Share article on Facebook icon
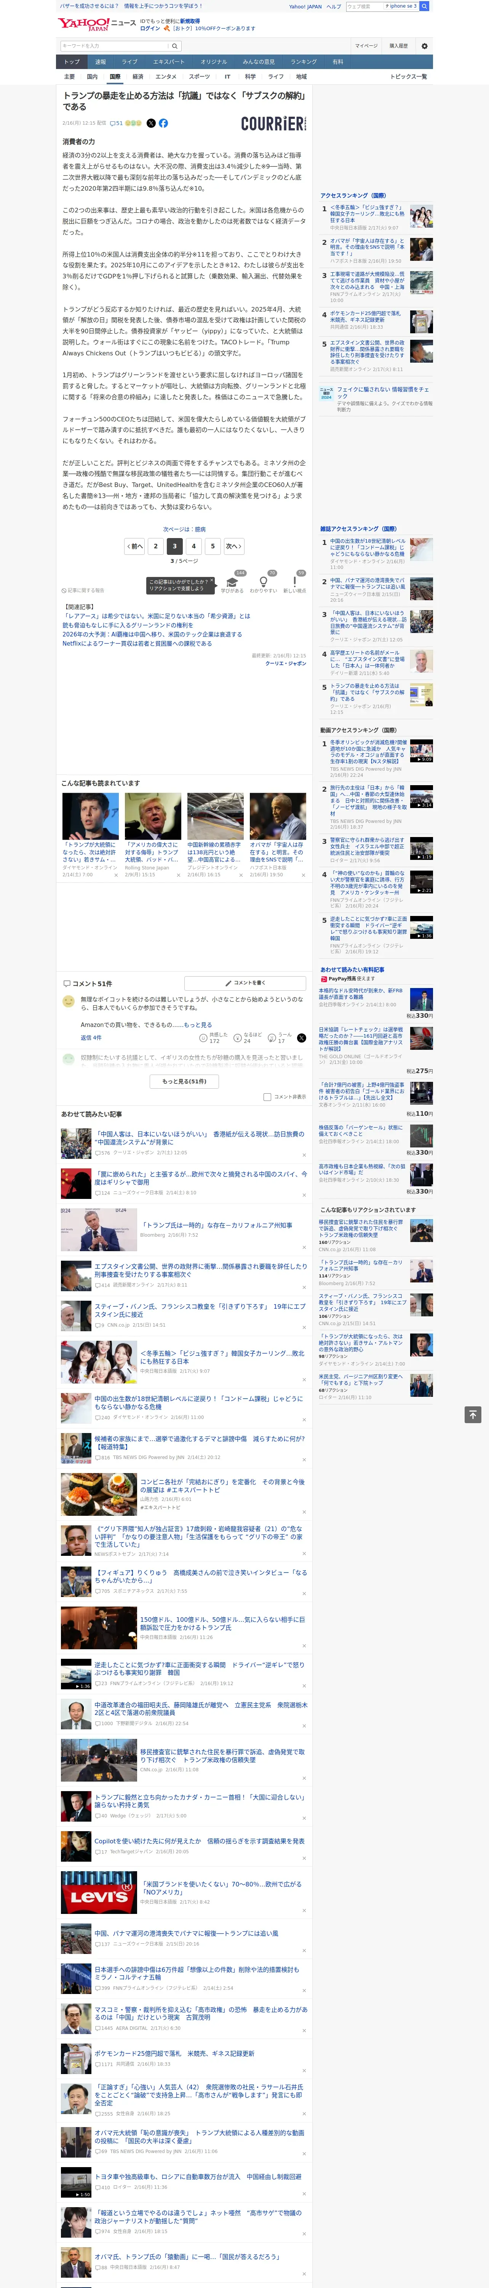Viewport: 489px width, 2288px height. [163, 124]
